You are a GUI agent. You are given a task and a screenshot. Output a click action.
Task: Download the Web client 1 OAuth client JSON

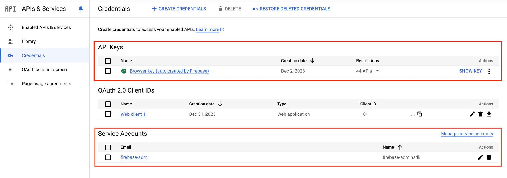(x=489, y=114)
